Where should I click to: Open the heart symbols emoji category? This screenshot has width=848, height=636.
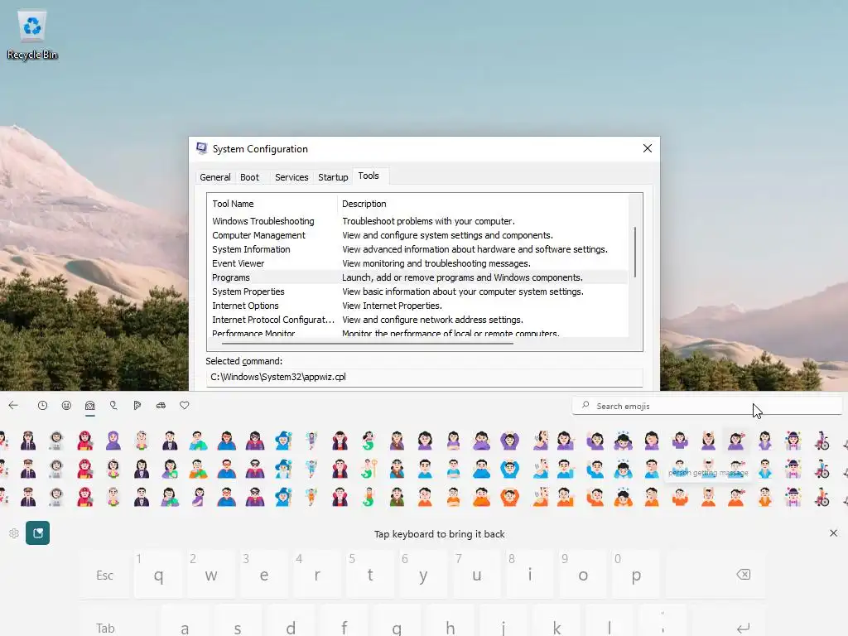click(x=185, y=405)
